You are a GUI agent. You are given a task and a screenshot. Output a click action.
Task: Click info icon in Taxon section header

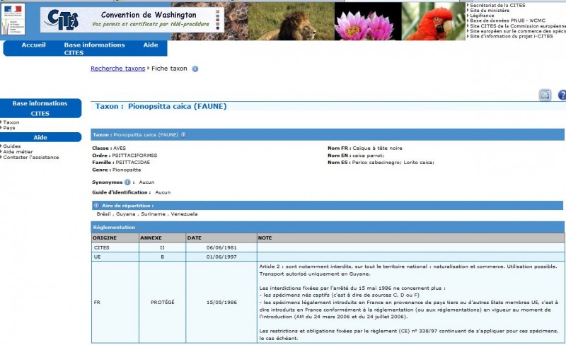tap(183, 134)
